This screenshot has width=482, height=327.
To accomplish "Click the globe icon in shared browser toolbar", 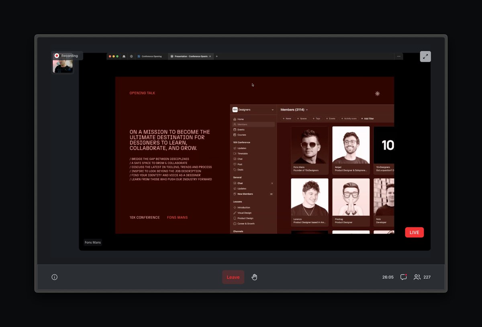I will [x=131, y=56].
